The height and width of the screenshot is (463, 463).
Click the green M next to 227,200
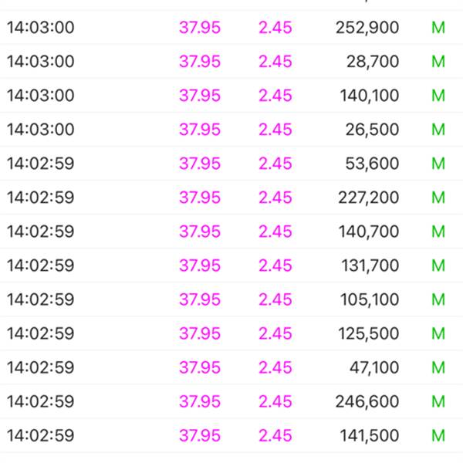click(438, 198)
